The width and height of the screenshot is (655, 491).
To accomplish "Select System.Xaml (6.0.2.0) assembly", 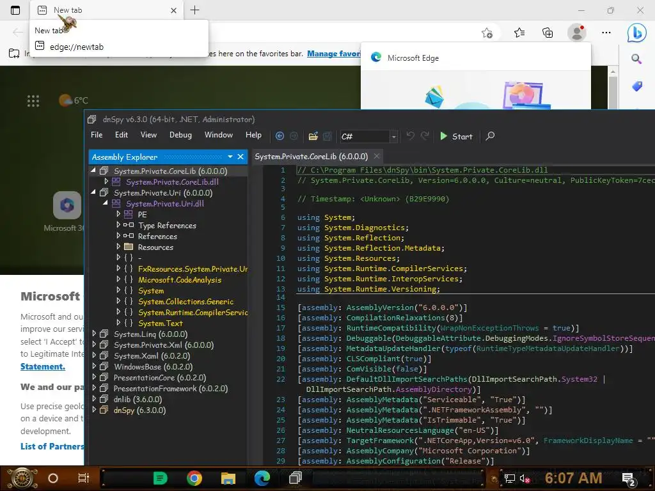I will coord(152,355).
